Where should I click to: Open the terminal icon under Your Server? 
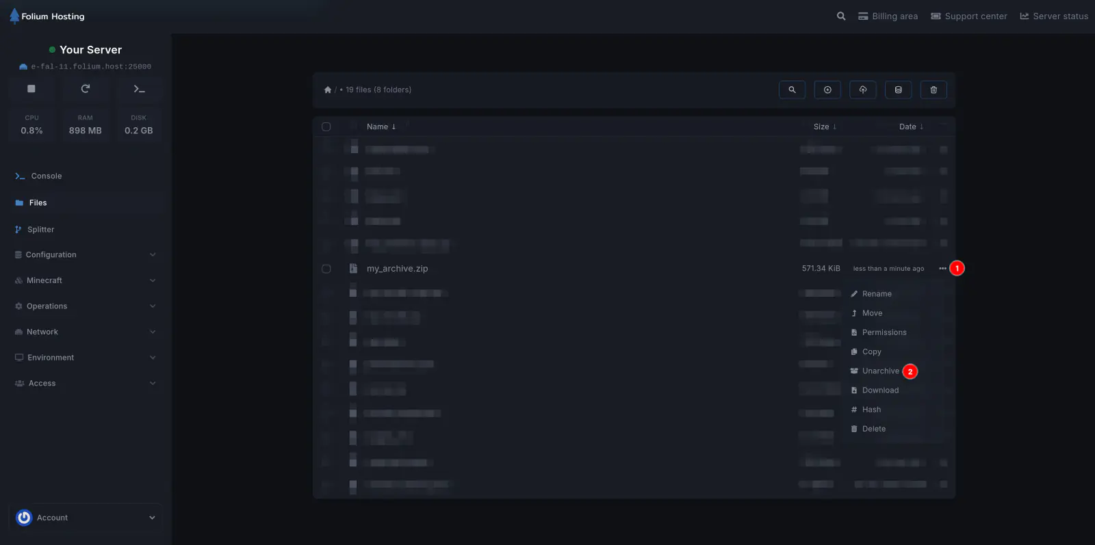tap(139, 89)
